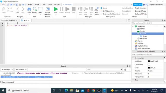Select Baseplate in the Explorer tree
Screen dimensions: 166x93
143,38
